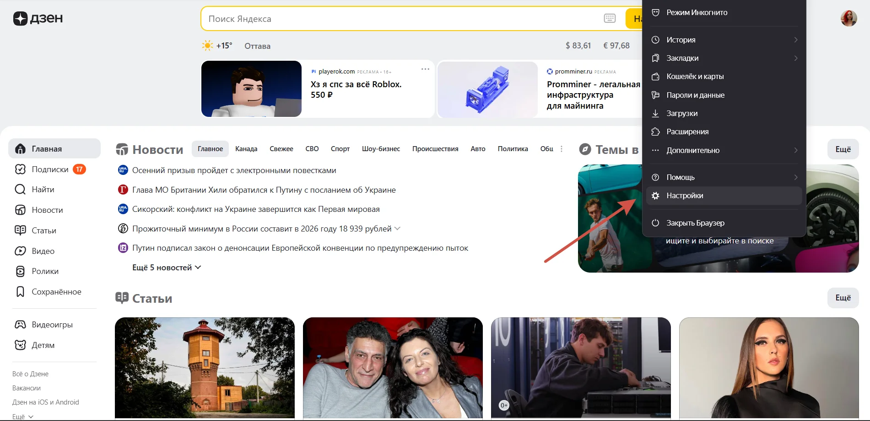The height and width of the screenshot is (421, 870).
Task: Click the Ещё button beside Темы
Action: [843, 149]
